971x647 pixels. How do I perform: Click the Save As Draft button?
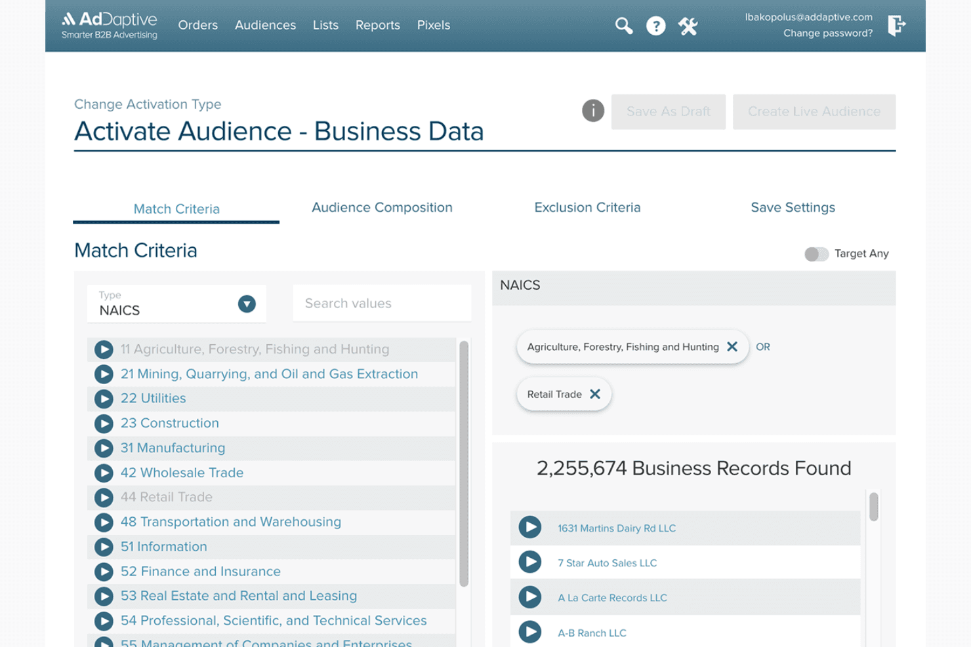669,111
